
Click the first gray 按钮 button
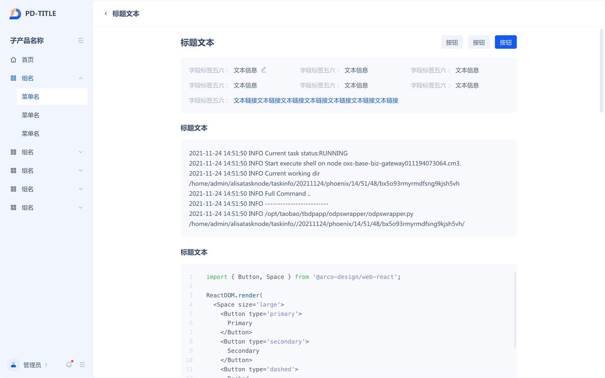click(452, 42)
